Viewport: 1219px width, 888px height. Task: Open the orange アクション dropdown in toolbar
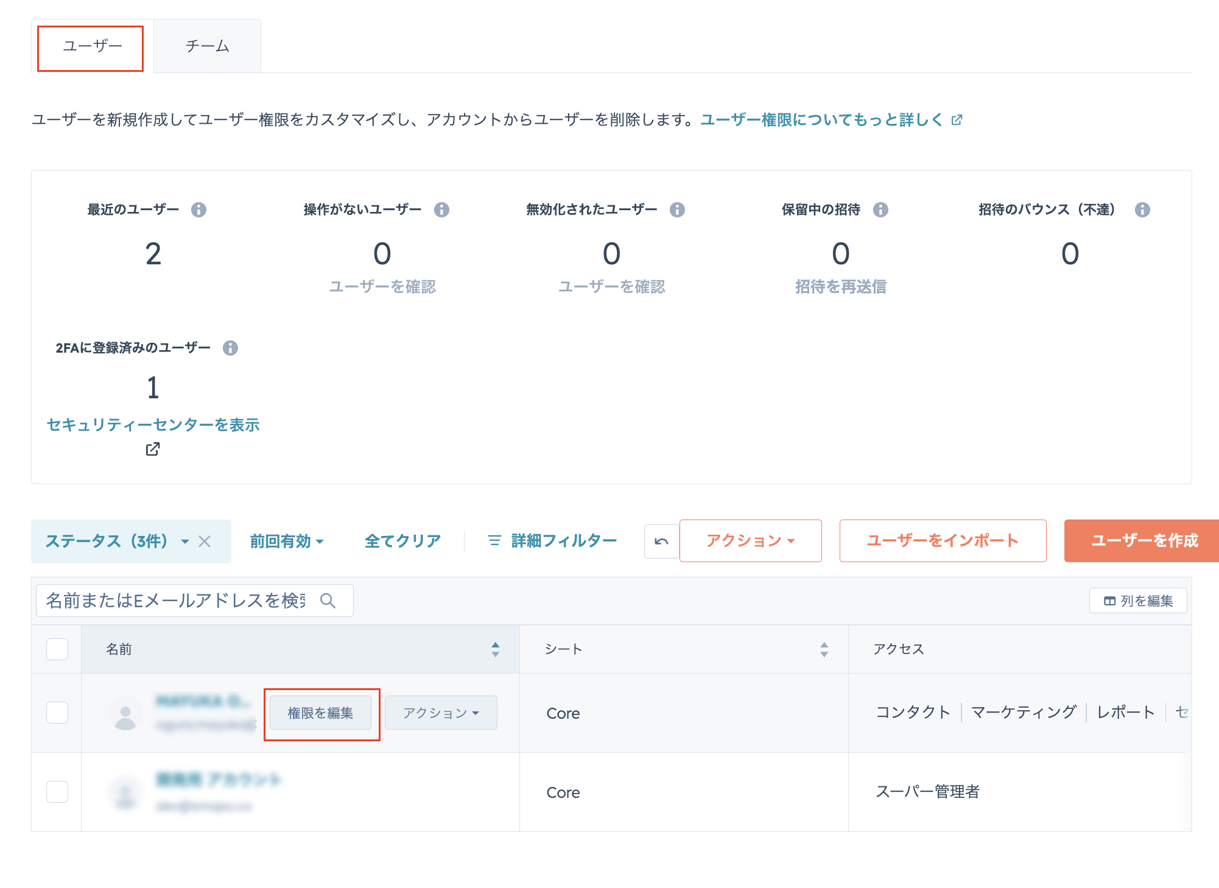[750, 541]
